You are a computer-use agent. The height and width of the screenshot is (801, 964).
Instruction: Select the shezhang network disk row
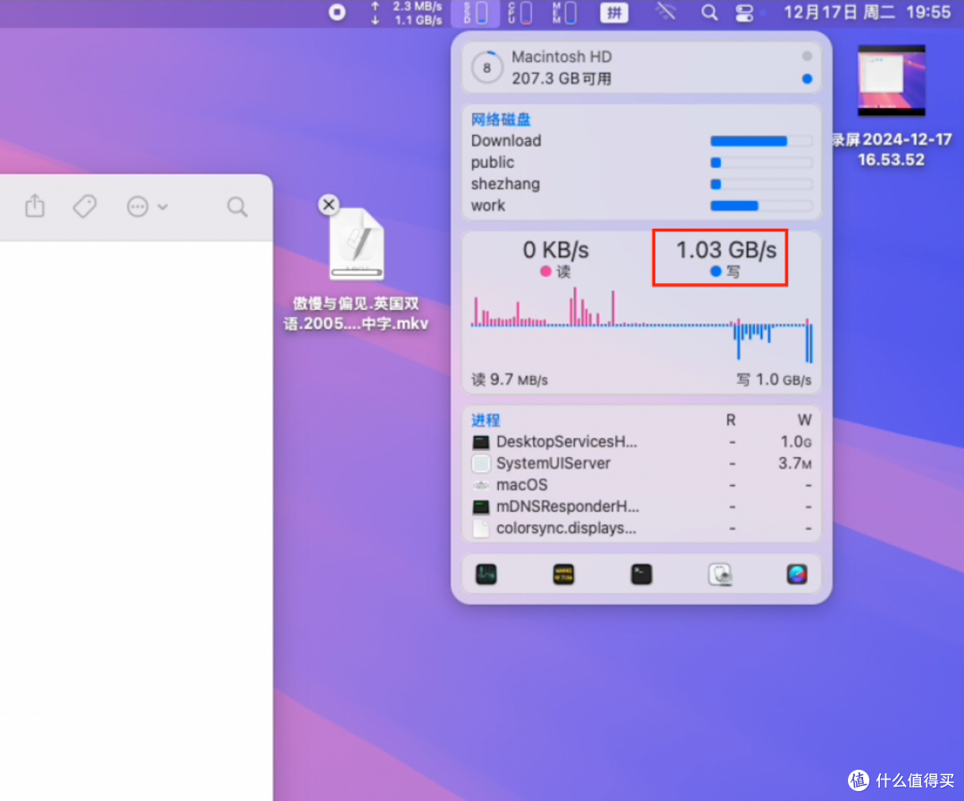click(x=641, y=184)
